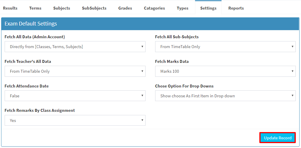301x148 pixels.
Task: Open the SubSubjects tab
Action: click(94, 8)
